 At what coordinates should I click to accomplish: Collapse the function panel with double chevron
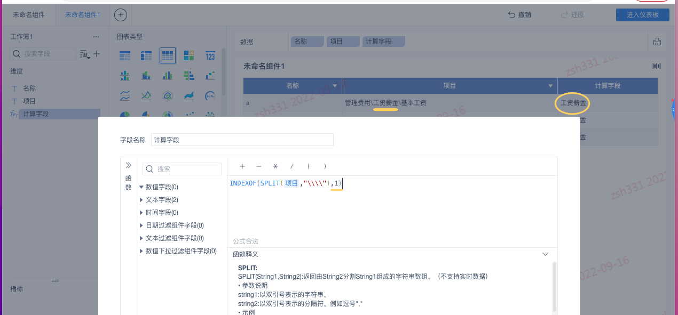click(x=128, y=165)
